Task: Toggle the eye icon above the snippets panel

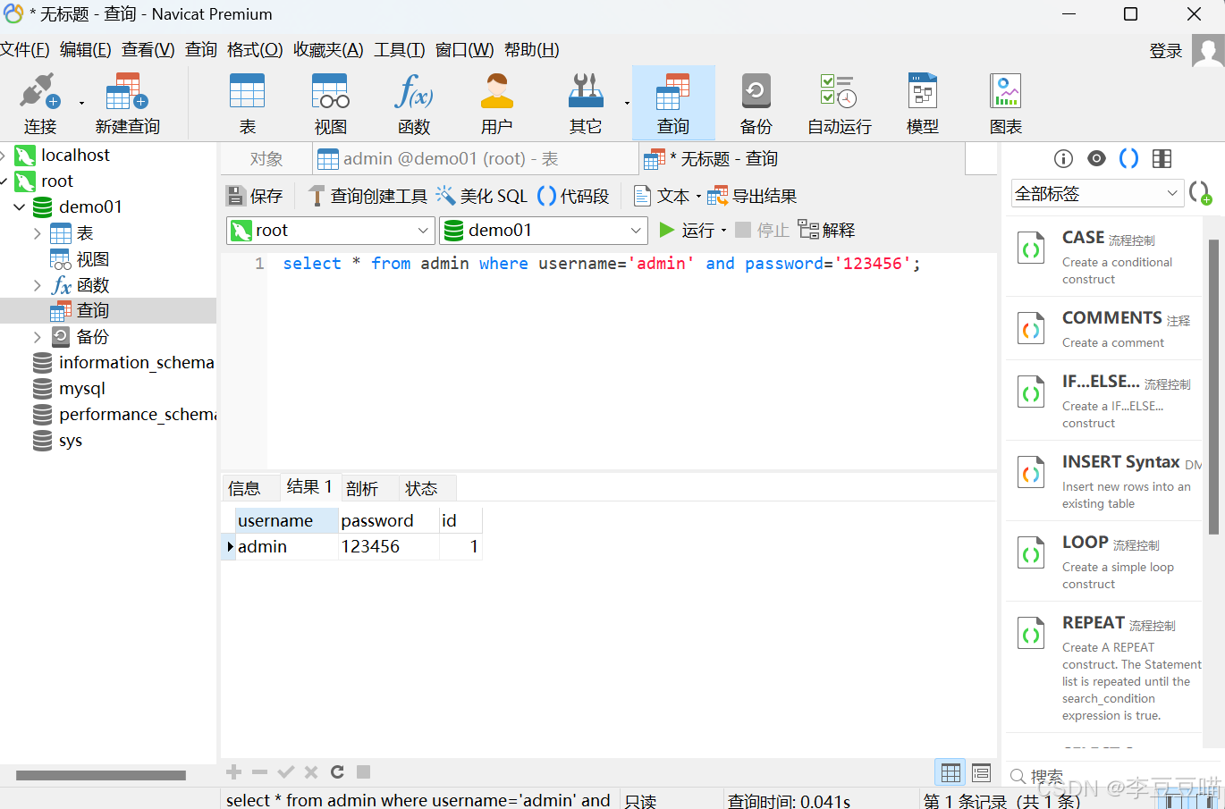Action: (1095, 158)
